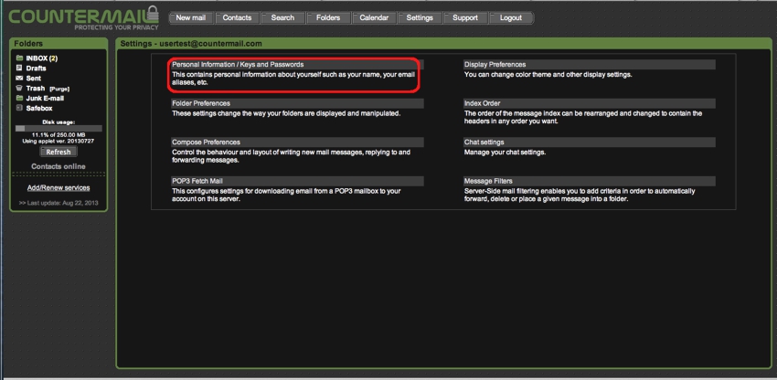The height and width of the screenshot is (380, 777).
Task: Select the Safebox folder label
Action: coord(39,108)
